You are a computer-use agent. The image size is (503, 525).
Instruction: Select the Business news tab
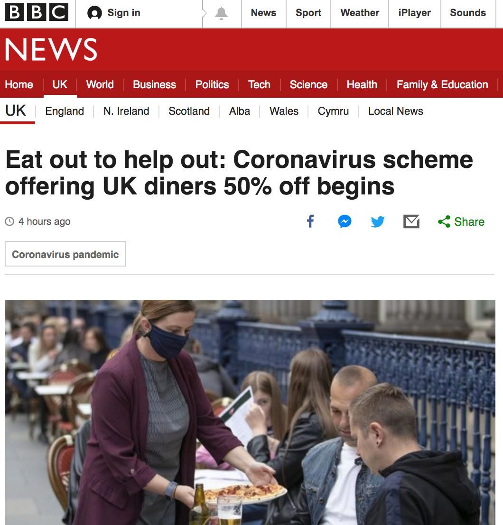pyautogui.click(x=155, y=84)
